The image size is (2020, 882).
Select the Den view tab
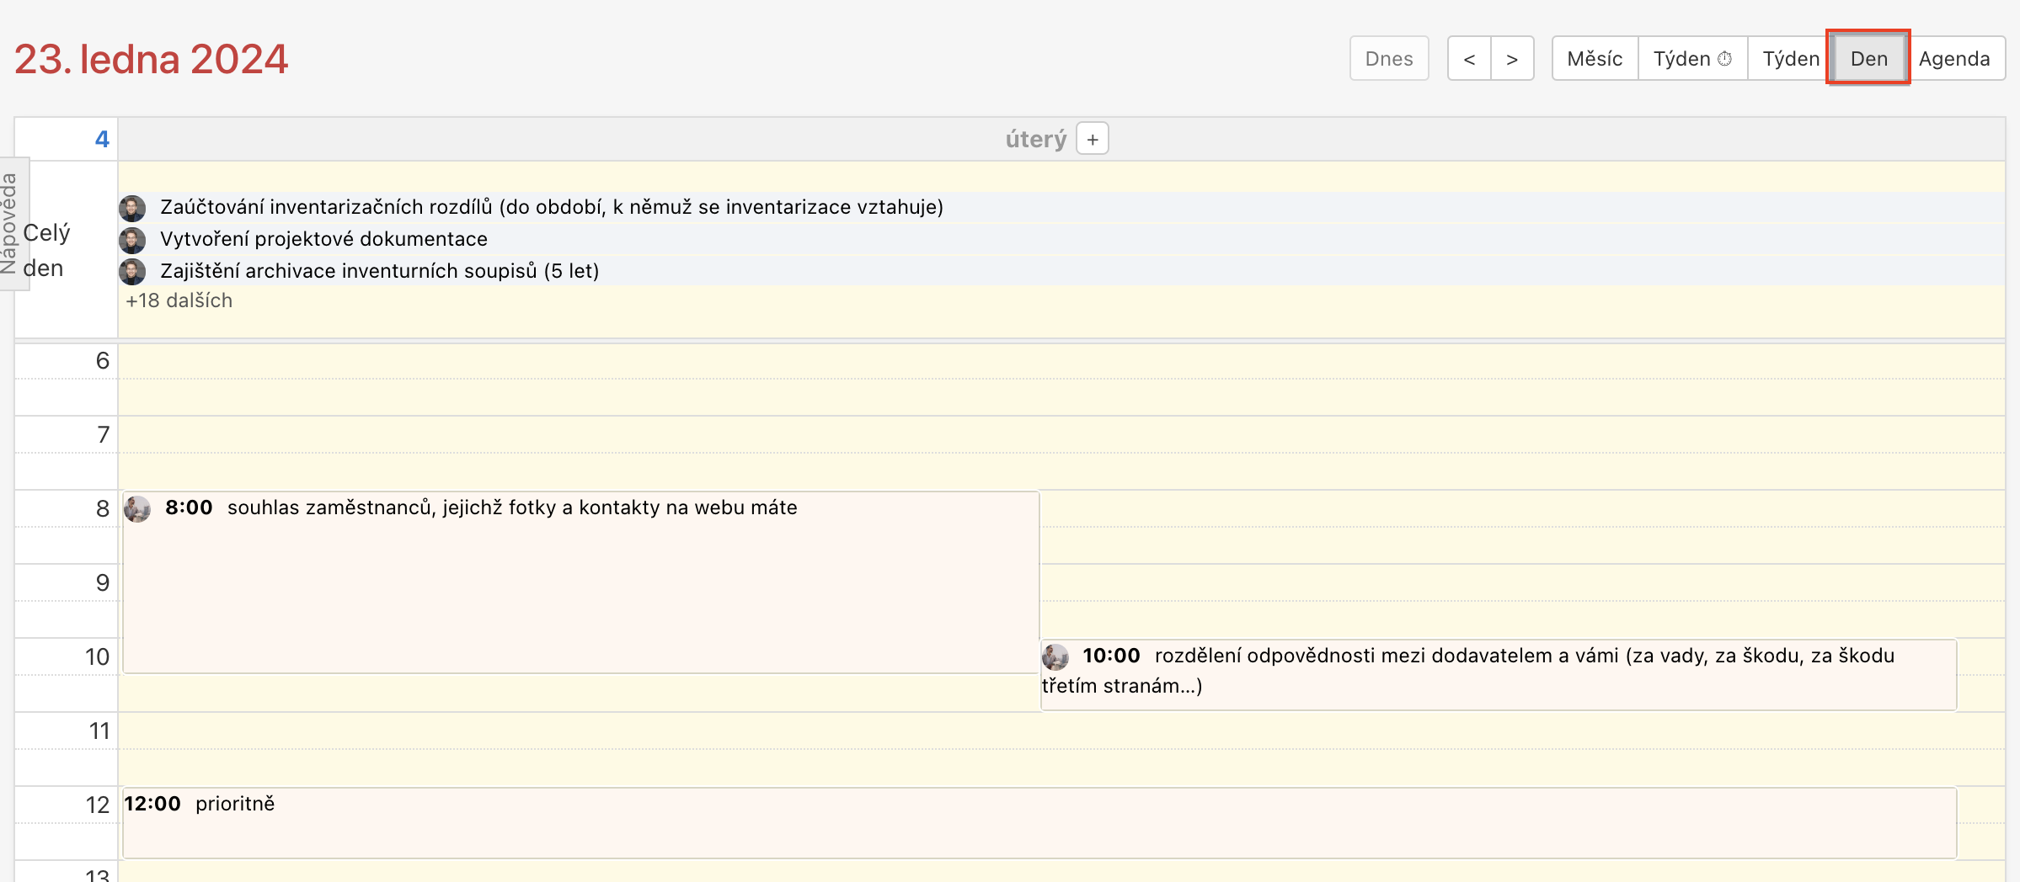[1868, 59]
